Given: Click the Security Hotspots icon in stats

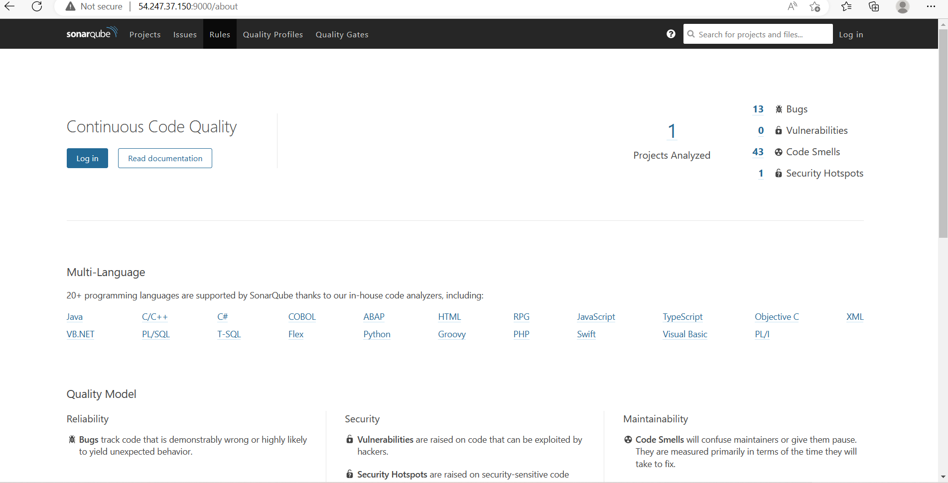Looking at the screenshot, I should pos(779,173).
